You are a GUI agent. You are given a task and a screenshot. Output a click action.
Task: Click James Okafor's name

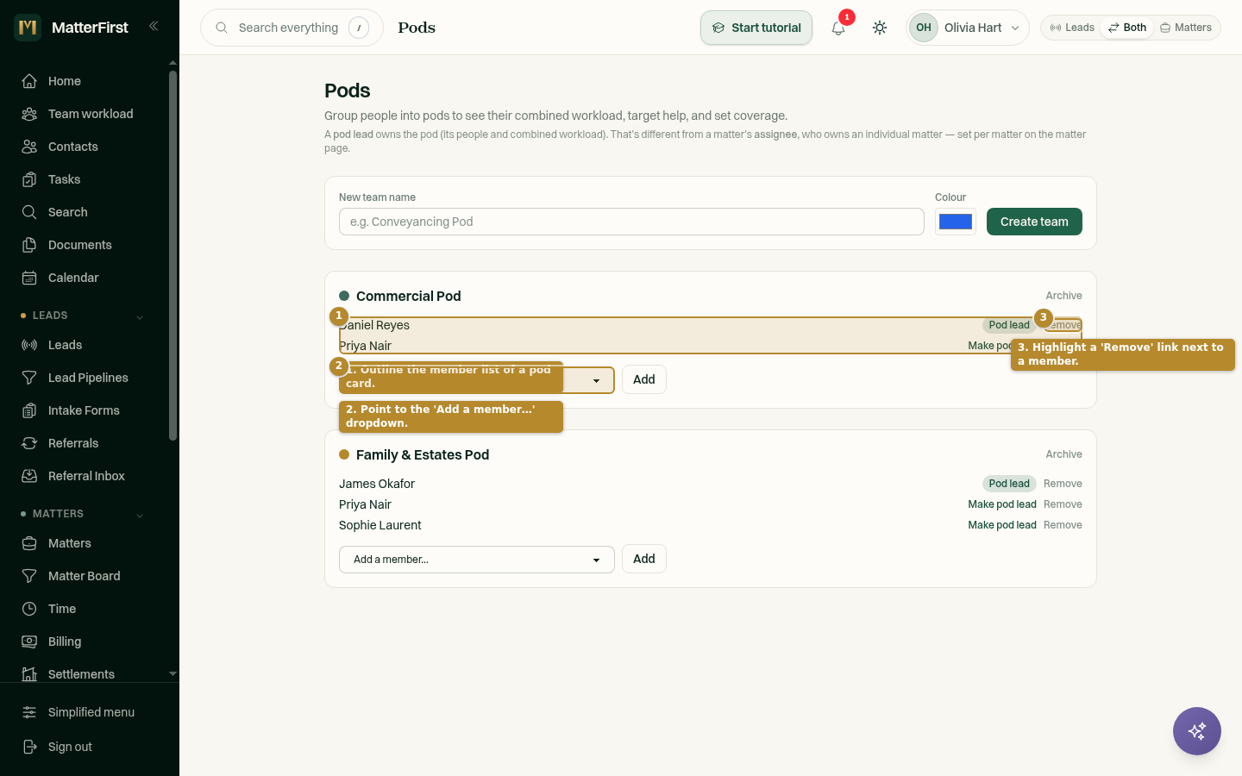(x=377, y=484)
